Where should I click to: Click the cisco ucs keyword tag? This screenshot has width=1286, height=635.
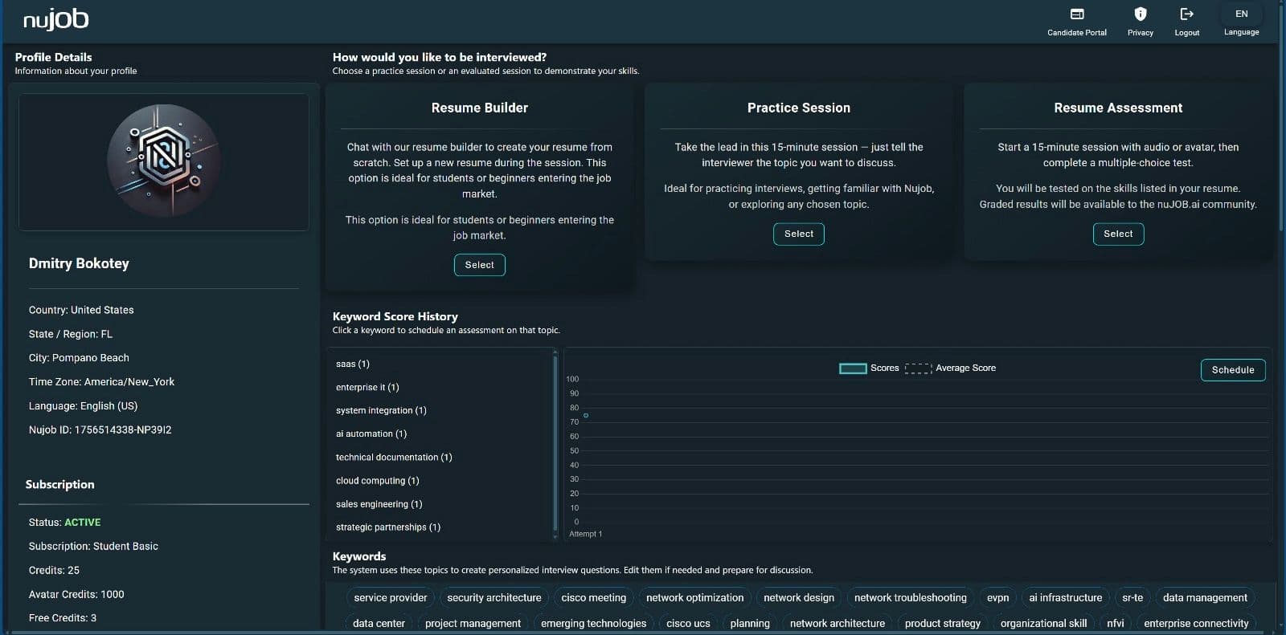(x=688, y=624)
